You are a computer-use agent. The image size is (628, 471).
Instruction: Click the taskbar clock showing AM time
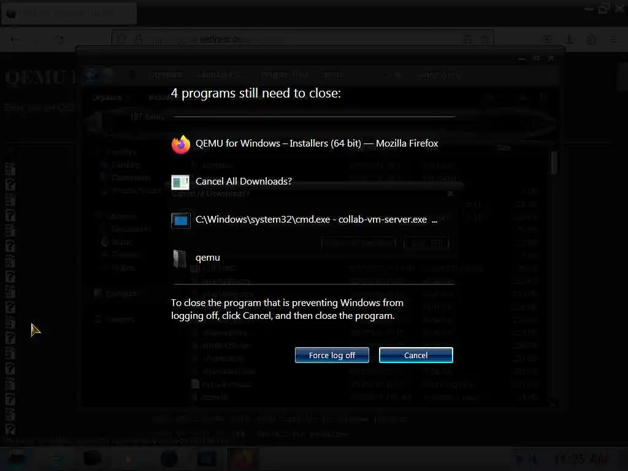581,459
